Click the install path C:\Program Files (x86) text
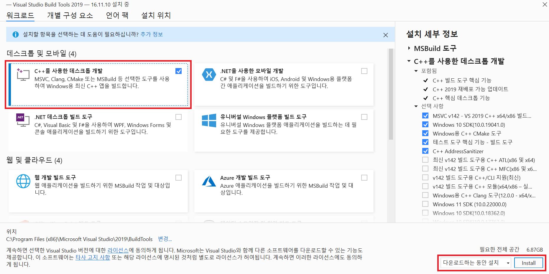 click(x=79, y=239)
